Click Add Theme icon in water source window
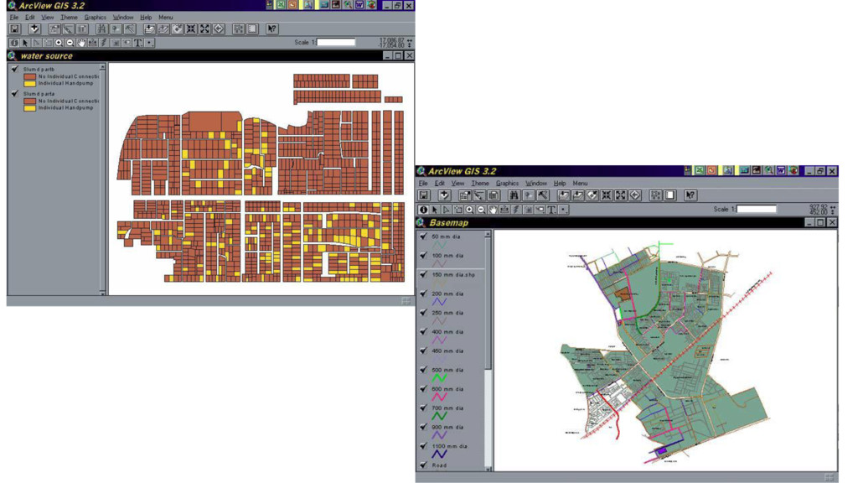858x483 pixels. pyautogui.click(x=34, y=29)
